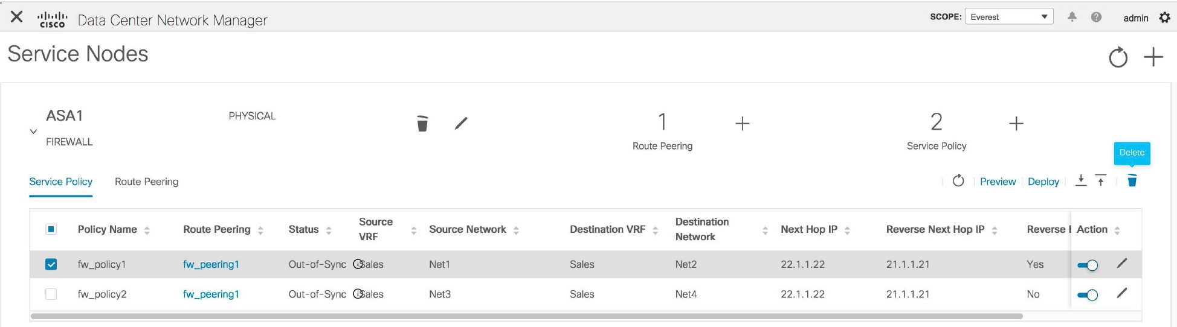Viewport: 1177px width, 327px height.
Task: Close the navigation menu X icon
Action: click(x=17, y=17)
